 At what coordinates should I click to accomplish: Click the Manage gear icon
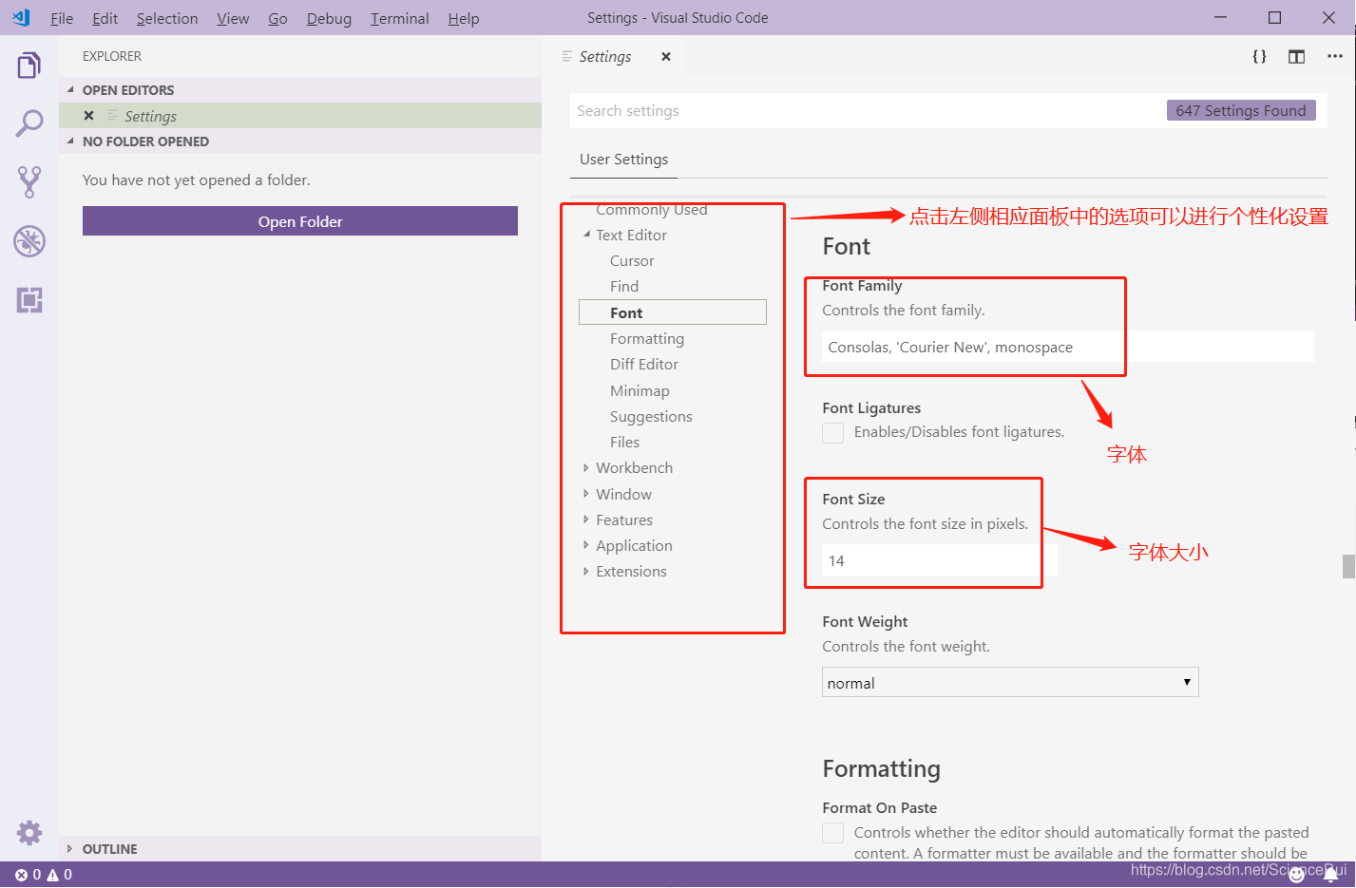[29, 833]
